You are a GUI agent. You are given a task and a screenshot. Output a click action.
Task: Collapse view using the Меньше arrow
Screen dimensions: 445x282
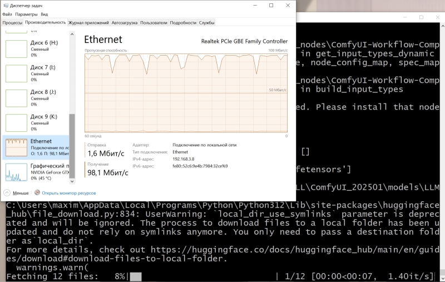click(7, 193)
